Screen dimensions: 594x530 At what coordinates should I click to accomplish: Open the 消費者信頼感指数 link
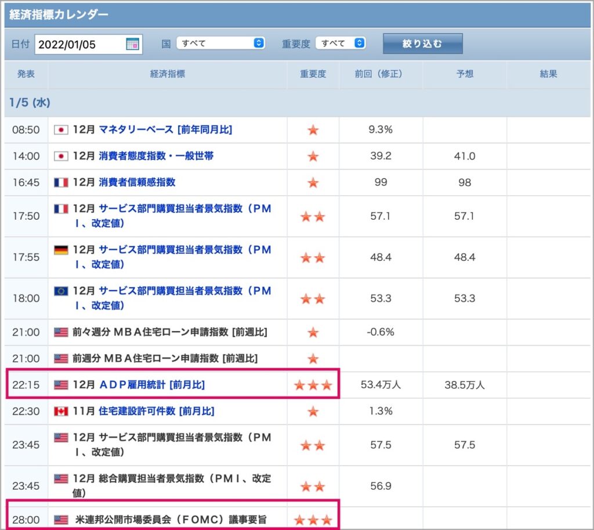(x=137, y=182)
